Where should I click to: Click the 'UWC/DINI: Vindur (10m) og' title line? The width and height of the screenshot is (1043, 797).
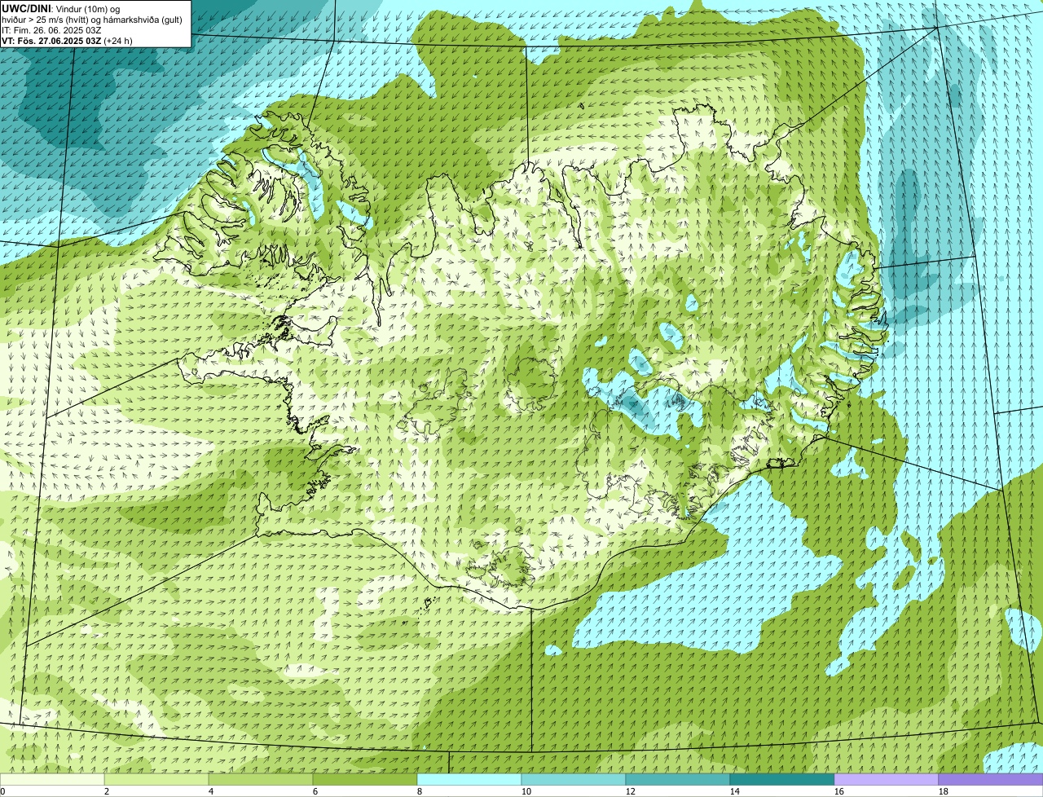tap(61, 8)
